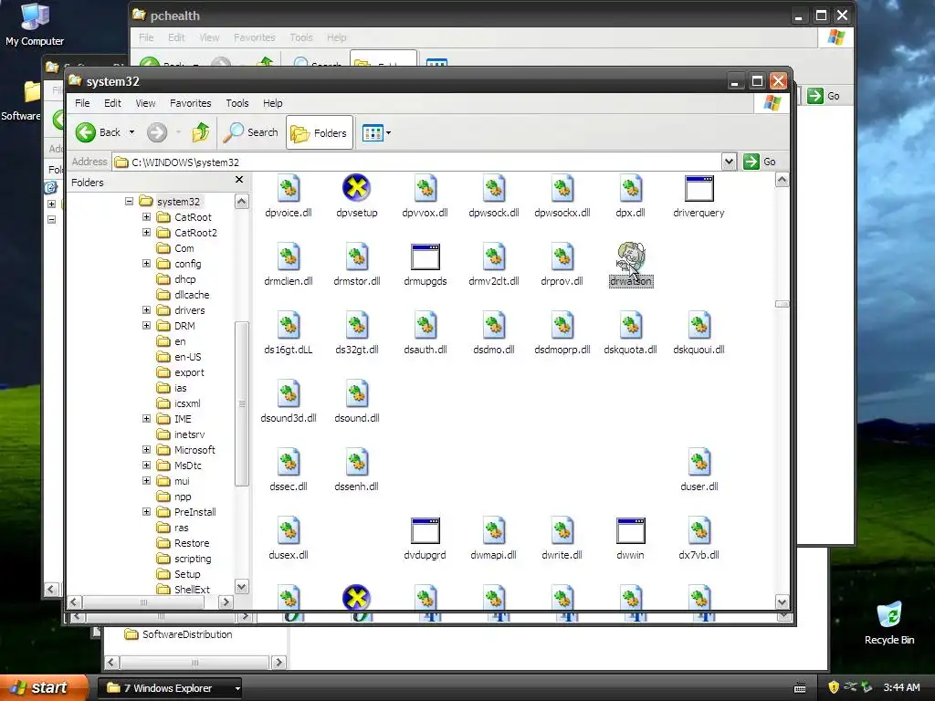The height and width of the screenshot is (701, 935).
Task: Click the security shield tray icon
Action: click(x=834, y=687)
